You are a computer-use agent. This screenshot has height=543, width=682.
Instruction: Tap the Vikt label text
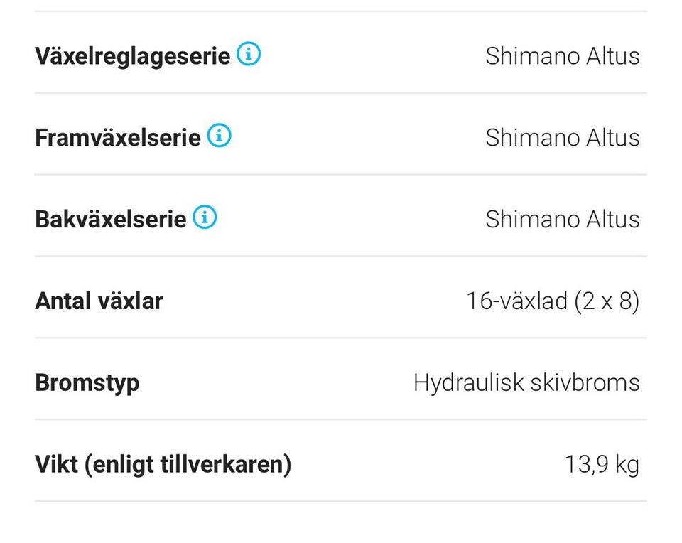pyautogui.click(x=163, y=465)
